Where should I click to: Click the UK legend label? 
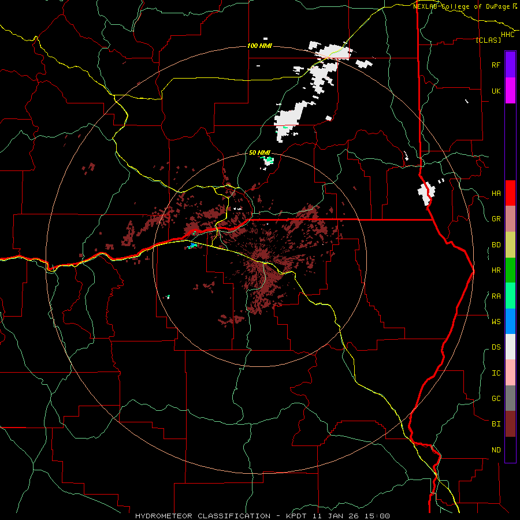click(496, 91)
